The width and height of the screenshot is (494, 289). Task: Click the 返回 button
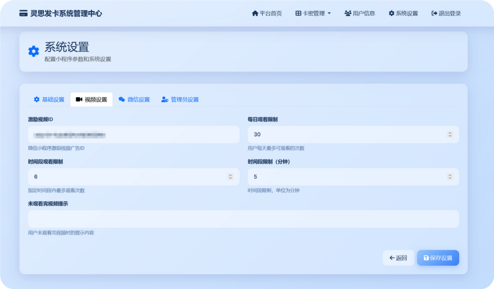398,258
